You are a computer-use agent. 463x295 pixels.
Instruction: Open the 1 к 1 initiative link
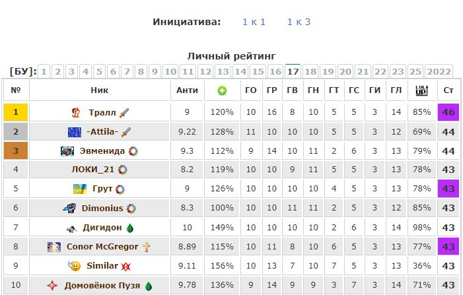point(254,22)
